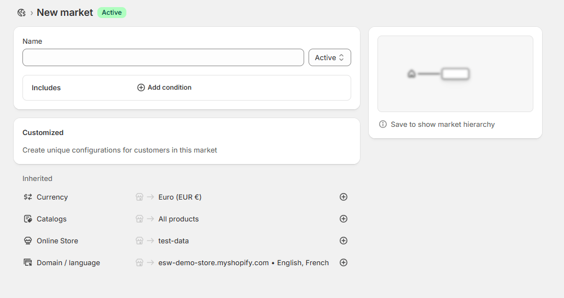Screen dimensions: 564x298
Task: Click the plus icon for Currency row
Action: (344, 197)
